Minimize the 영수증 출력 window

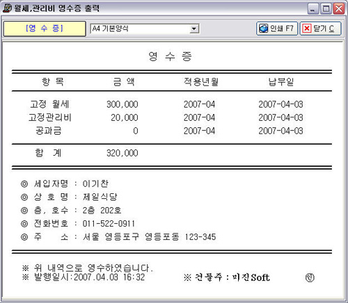[x=313, y=9]
